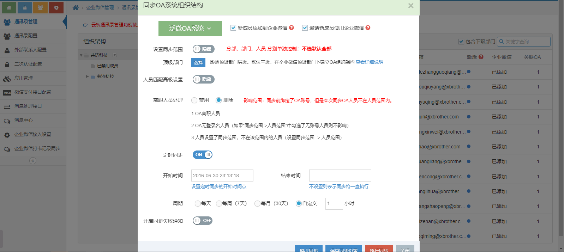Screen dimensions: 564x252
Task: Click help icon beside 邀请新成员使用企业微信
Action: pyautogui.click(x=368, y=27)
